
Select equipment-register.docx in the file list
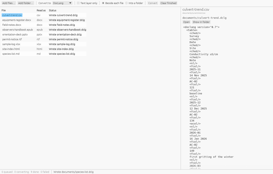coord(17,20)
